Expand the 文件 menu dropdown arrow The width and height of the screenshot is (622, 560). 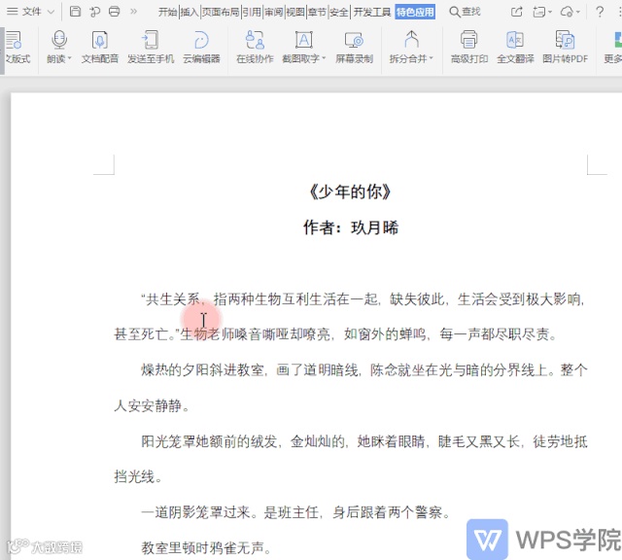pyautogui.click(x=51, y=12)
